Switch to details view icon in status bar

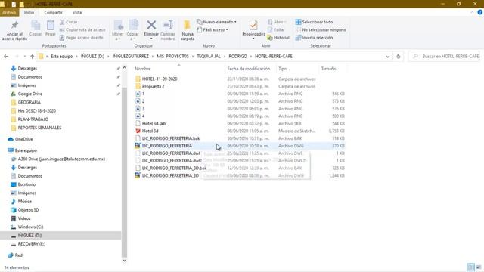point(470,267)
